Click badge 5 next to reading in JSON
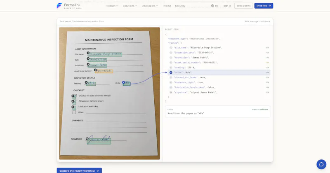 [171, 68]
